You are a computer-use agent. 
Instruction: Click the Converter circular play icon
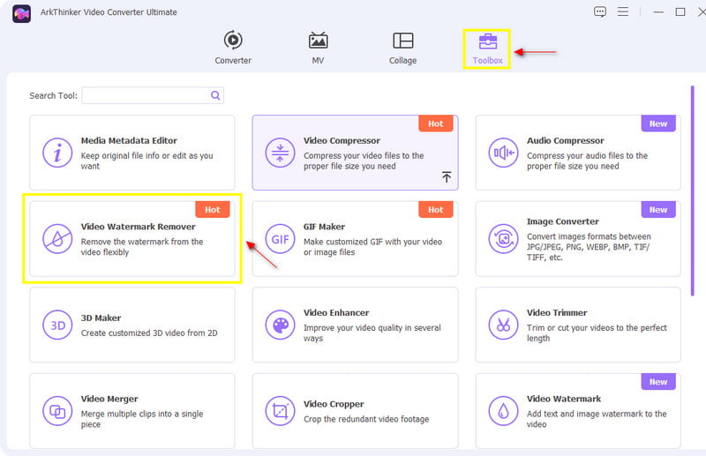(233, 40)
